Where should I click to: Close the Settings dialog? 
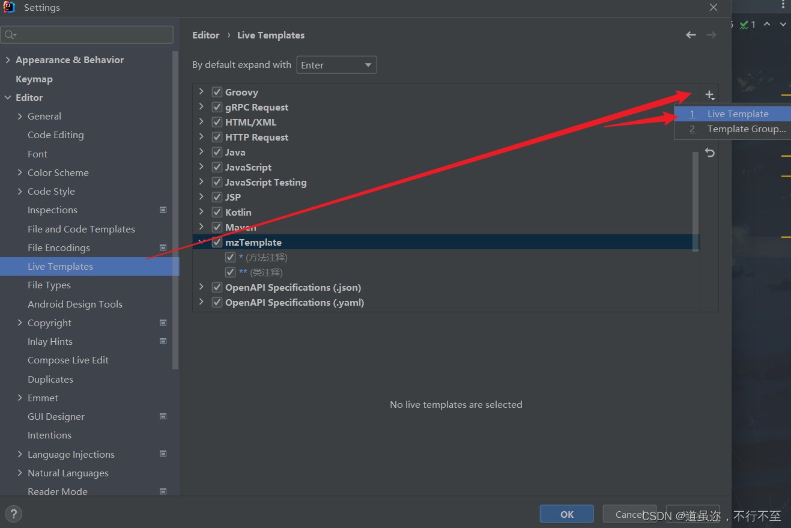(713, 7)
